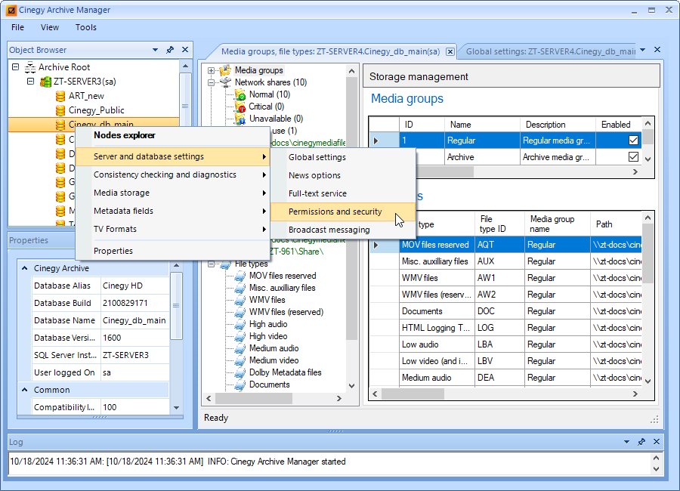This screenshot has height=491, width=680.
Task: Close the Log panel
Action: (657, 442)
